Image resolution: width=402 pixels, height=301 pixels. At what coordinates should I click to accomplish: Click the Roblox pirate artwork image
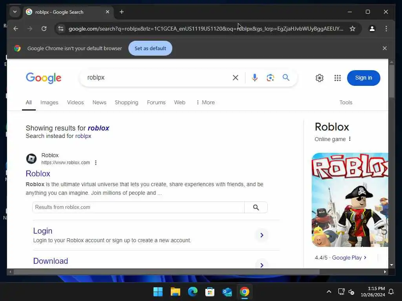click(350, 200)
